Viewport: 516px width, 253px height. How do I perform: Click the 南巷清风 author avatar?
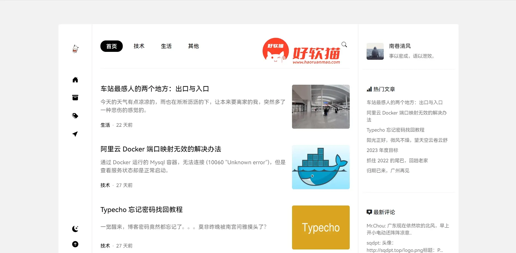tap(375, 51)
